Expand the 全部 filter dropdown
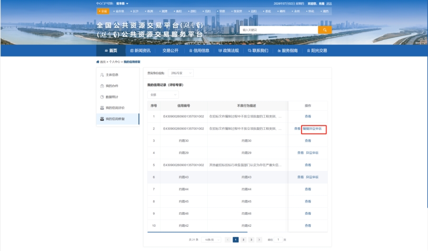The height and width of the screenshot is (251, 428). coord(163,95)
